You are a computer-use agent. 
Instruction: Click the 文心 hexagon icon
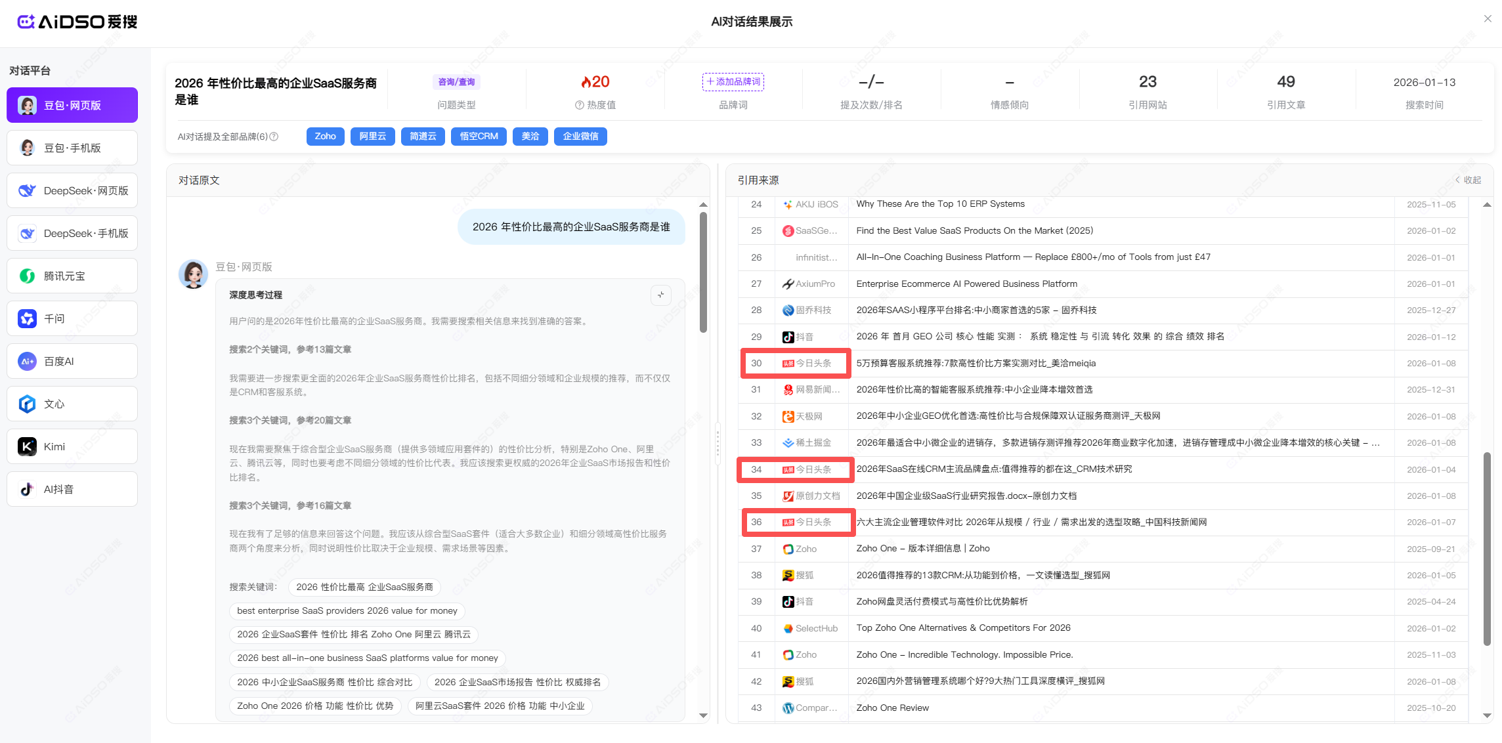27,404
